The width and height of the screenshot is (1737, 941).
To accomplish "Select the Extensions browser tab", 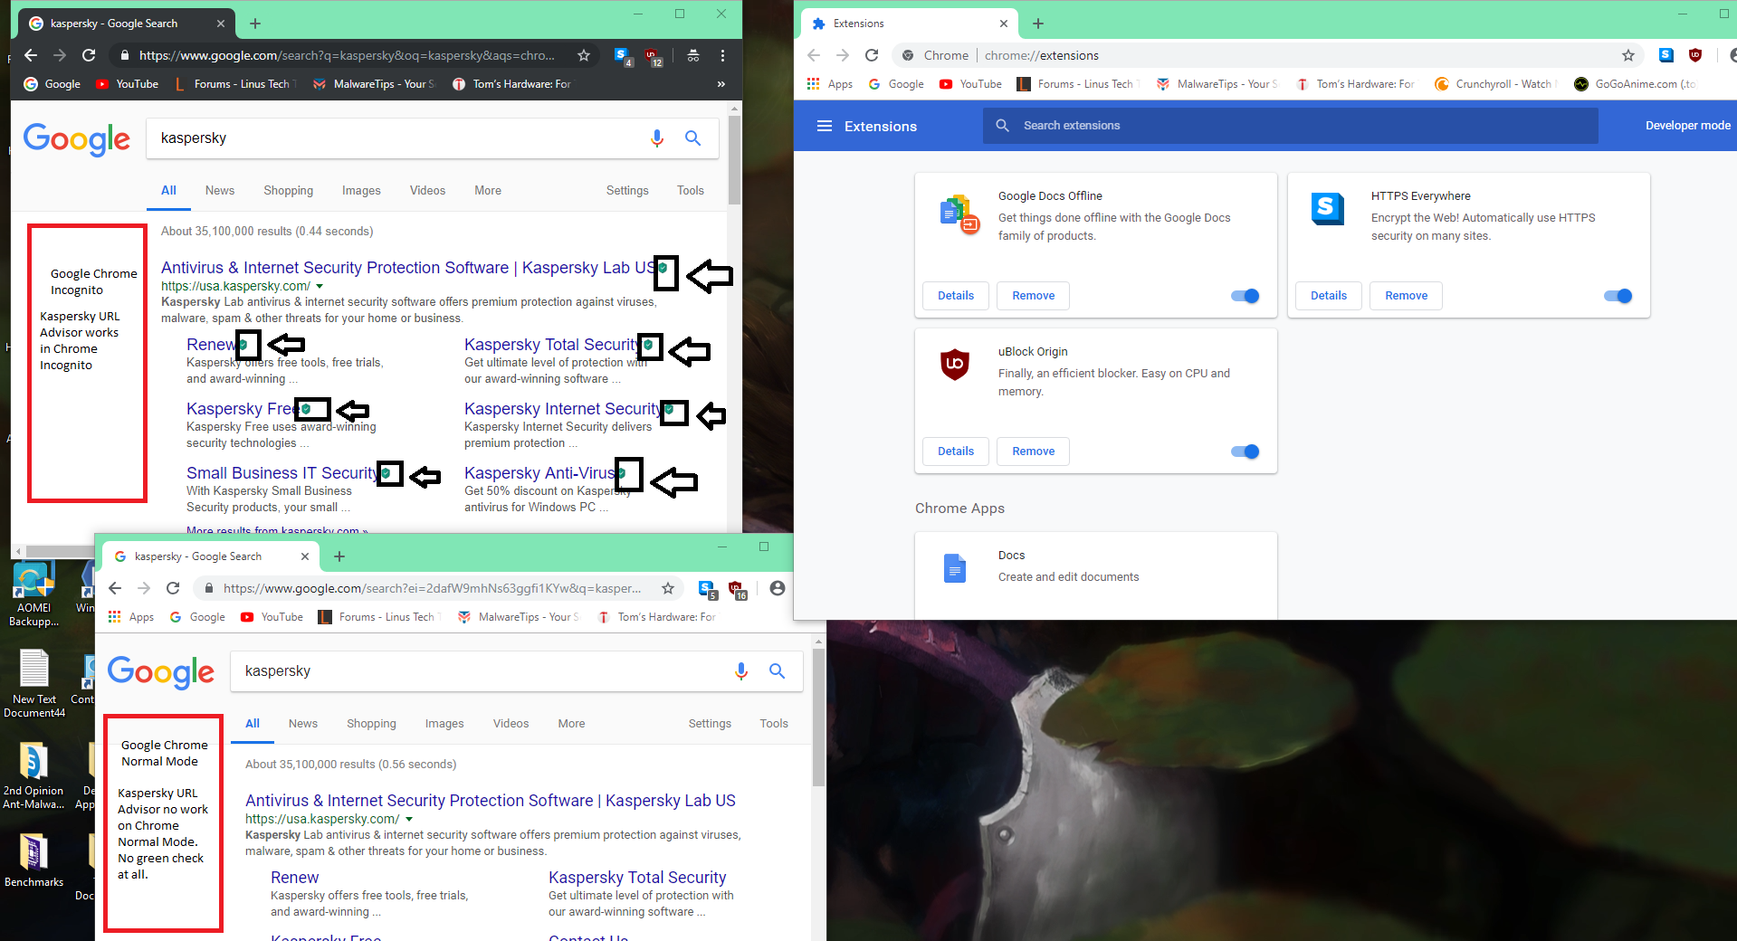I will pyautogui.click(x=911, y=24).
